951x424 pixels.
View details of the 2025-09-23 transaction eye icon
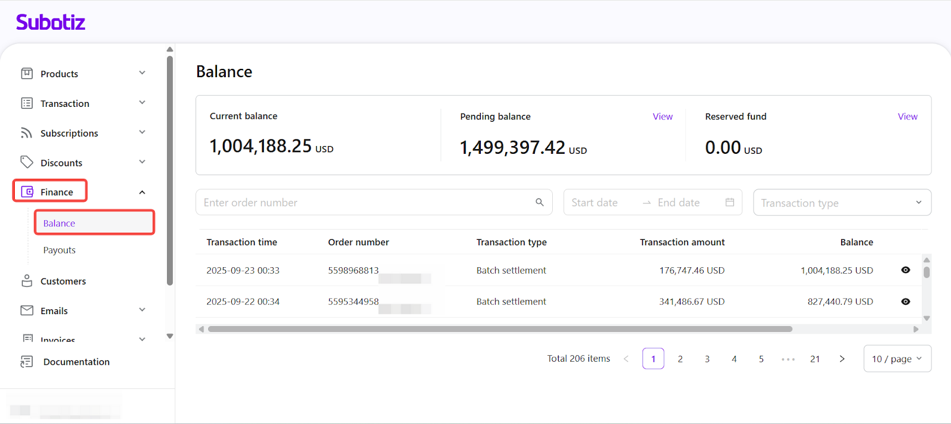pos(905,270)
